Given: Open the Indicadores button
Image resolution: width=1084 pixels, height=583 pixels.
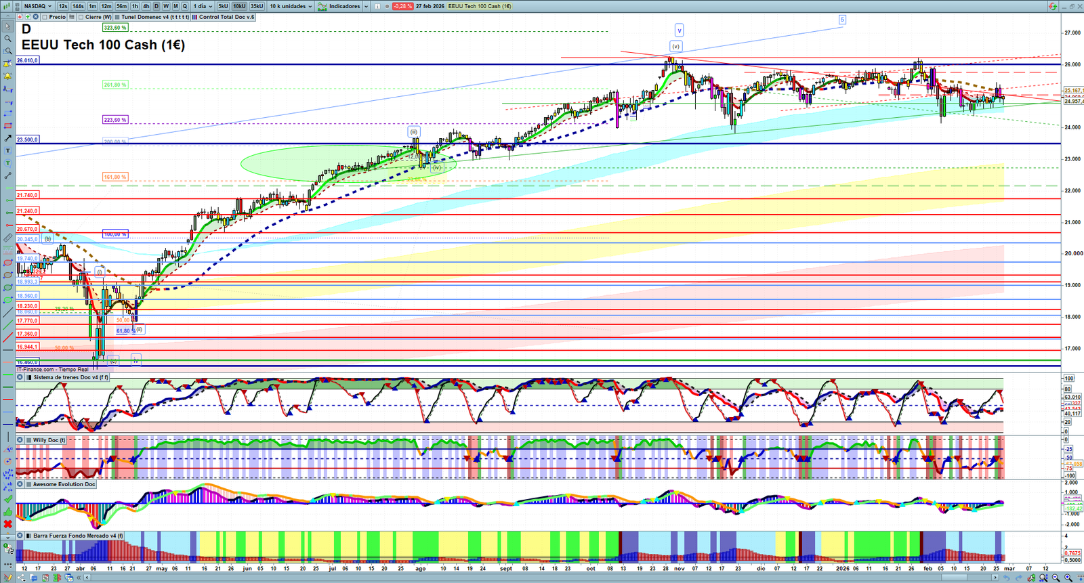Looking at the screenshot, I should coord(339,6).
